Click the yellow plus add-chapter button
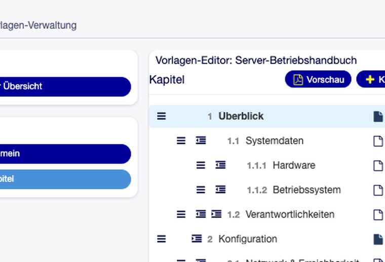This screenshot has height=262, width=385. pos(371,80)
